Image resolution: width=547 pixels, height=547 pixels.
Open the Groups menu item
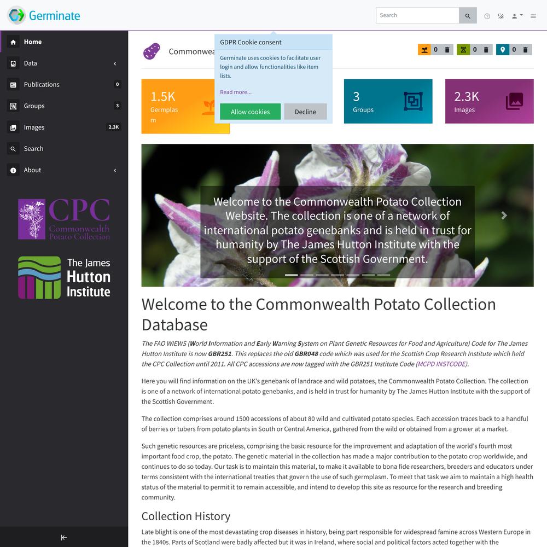64,106
